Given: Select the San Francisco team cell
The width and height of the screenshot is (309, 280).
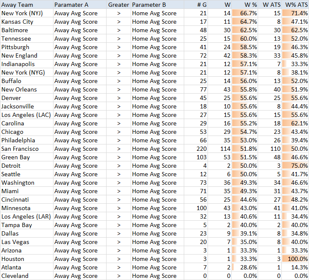Looking at the screenshot, I should click(27, 148).
